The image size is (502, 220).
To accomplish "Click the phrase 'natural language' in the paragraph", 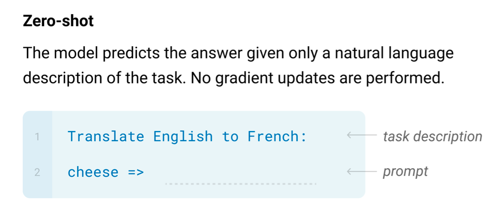I will click(394, 54).
